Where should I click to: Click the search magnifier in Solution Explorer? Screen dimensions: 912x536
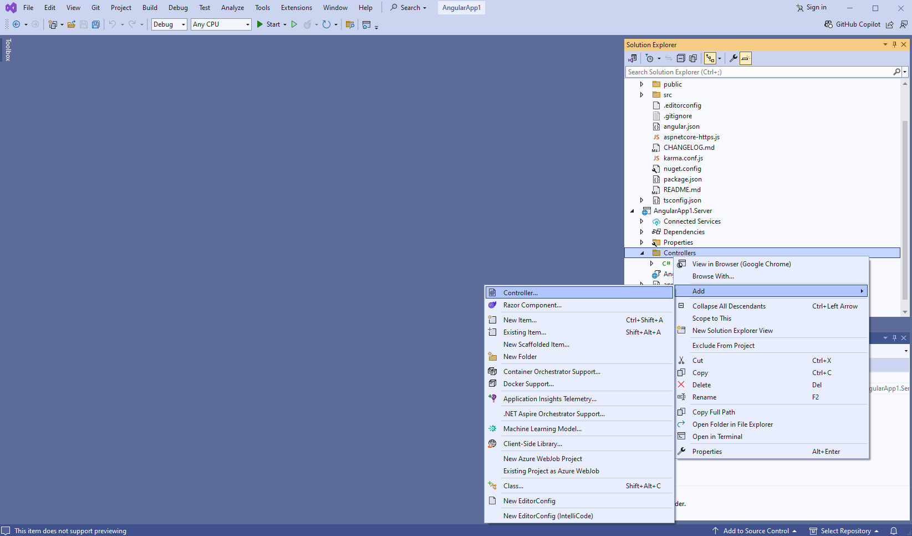click(896, 72)
